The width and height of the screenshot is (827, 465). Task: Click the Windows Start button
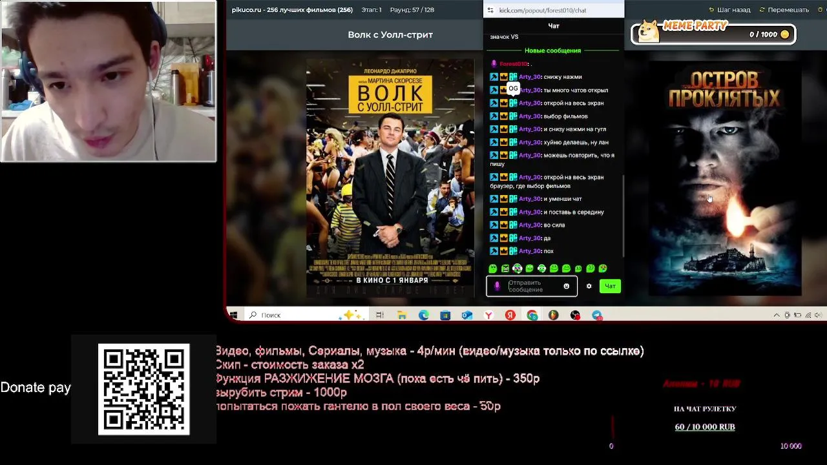pos(233,315)
